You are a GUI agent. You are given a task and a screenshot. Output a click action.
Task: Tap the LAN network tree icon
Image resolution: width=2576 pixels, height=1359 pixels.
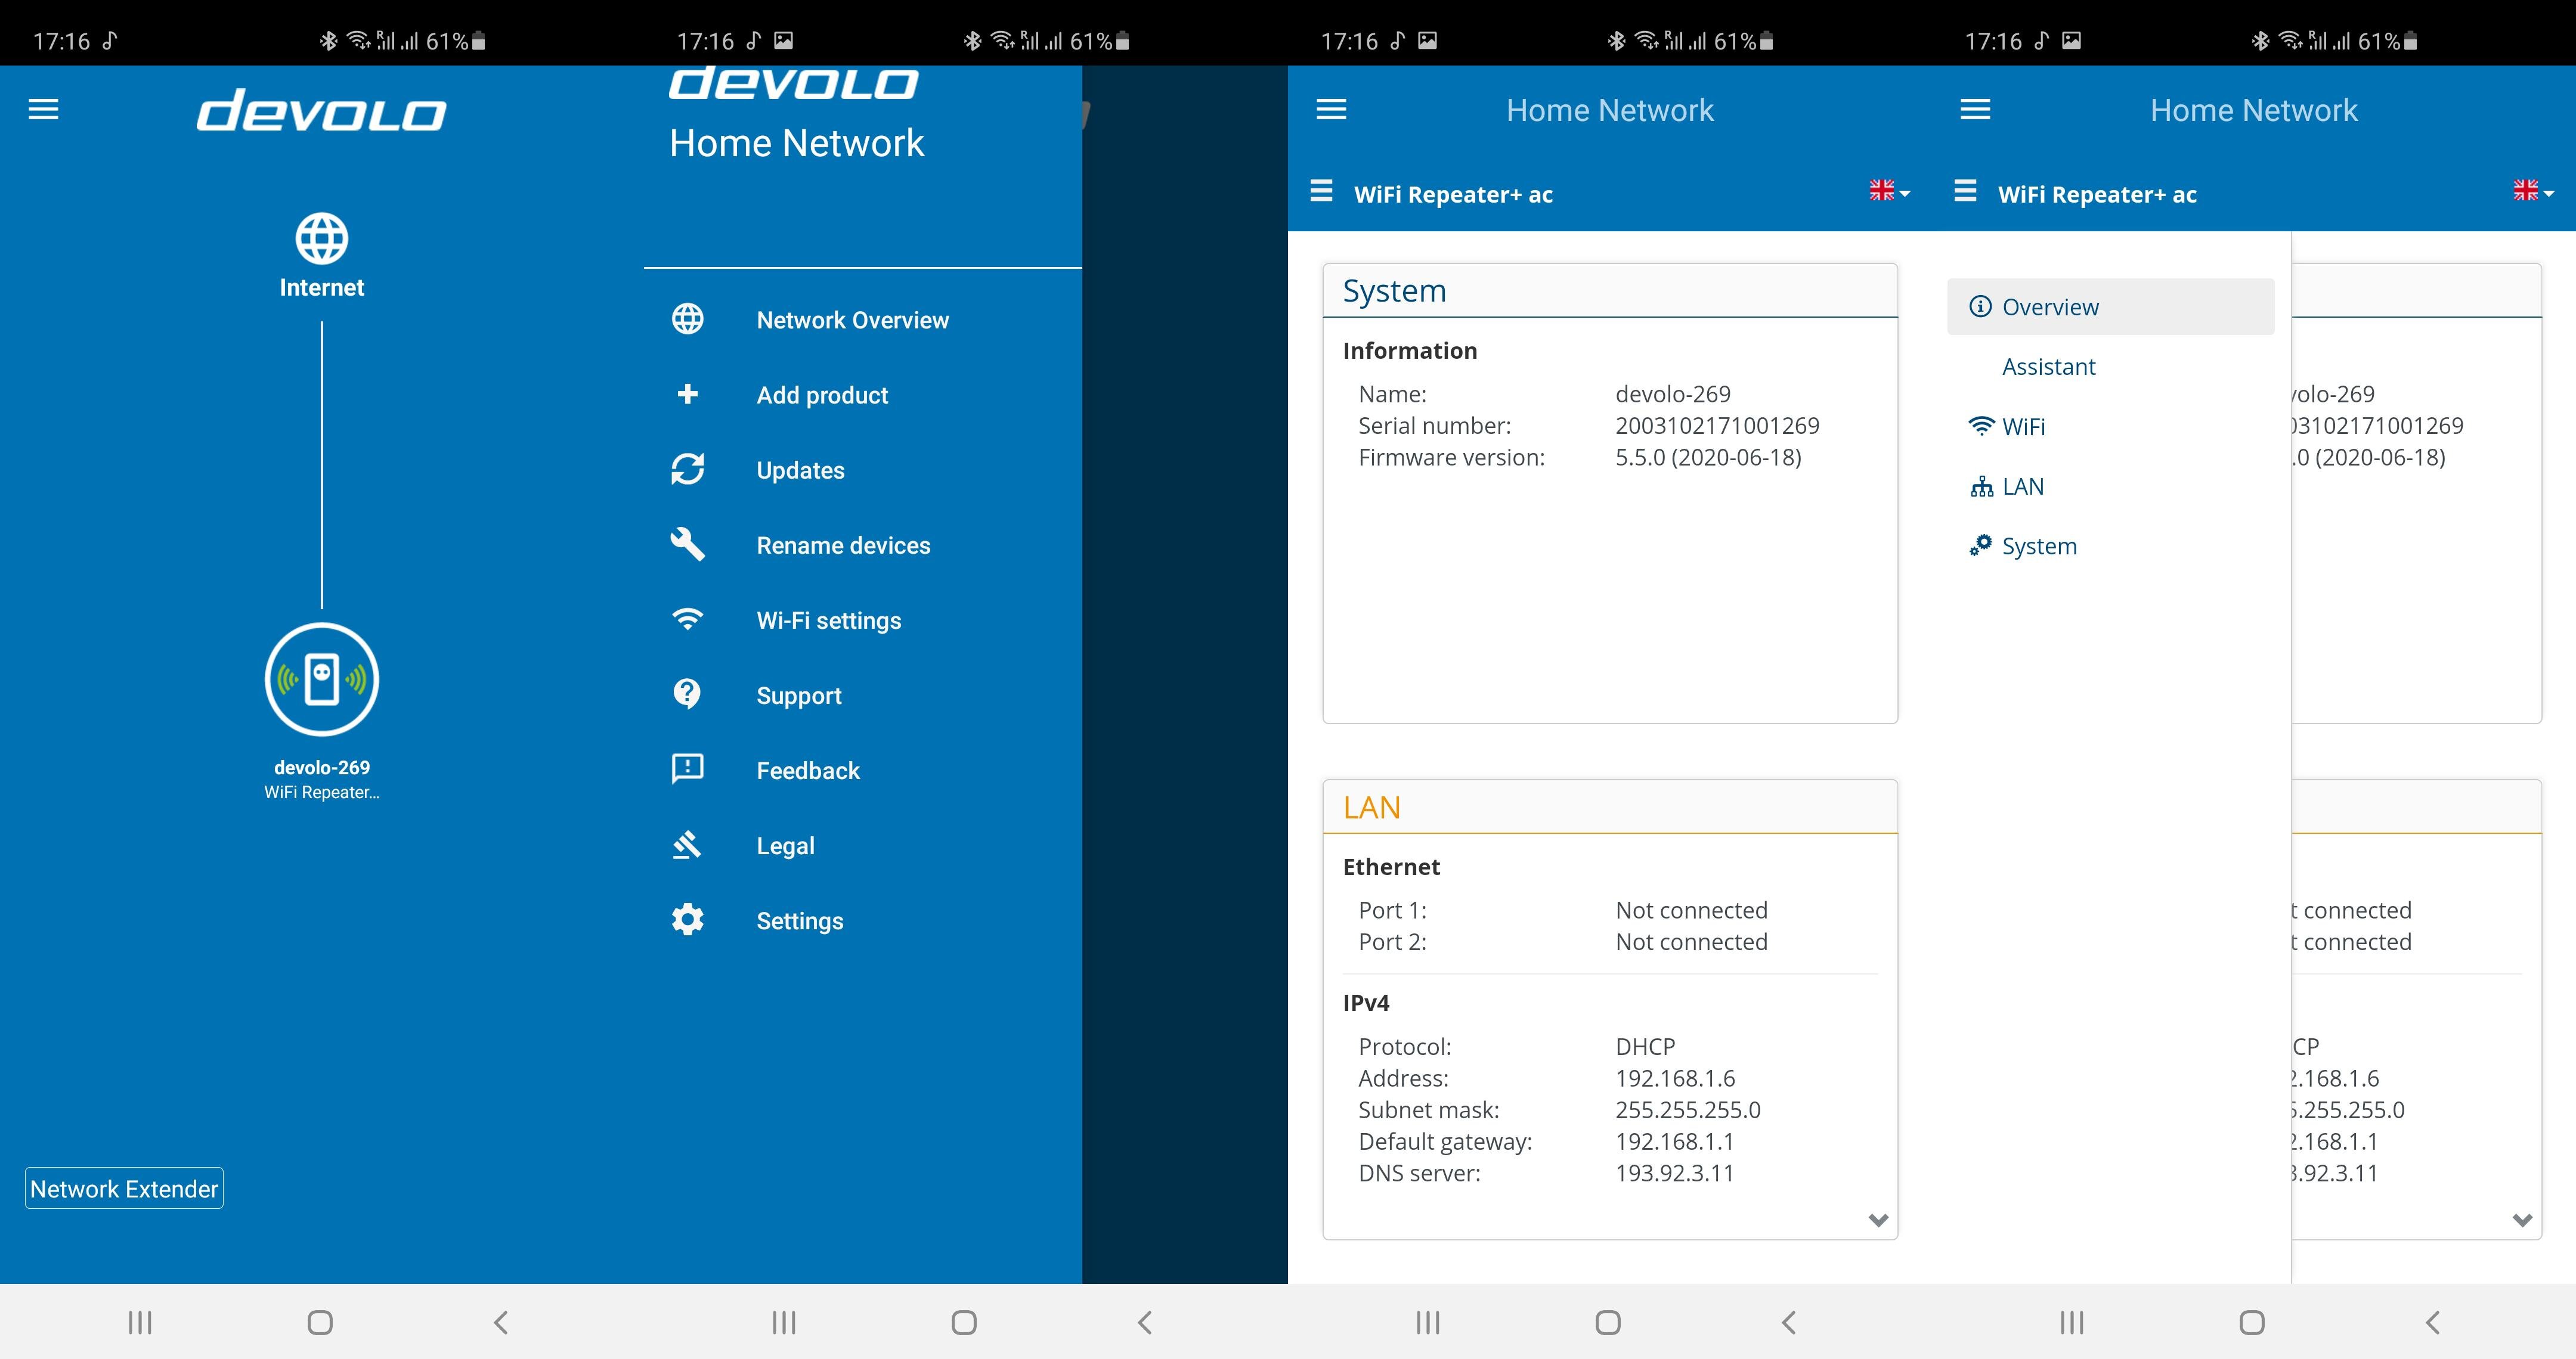1981,486
